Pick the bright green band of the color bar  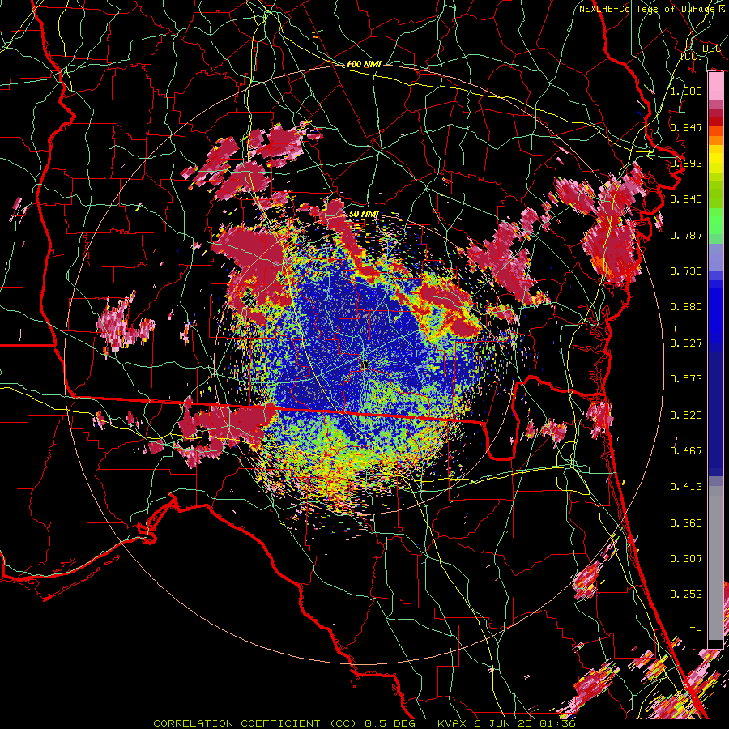coord(715,221)
